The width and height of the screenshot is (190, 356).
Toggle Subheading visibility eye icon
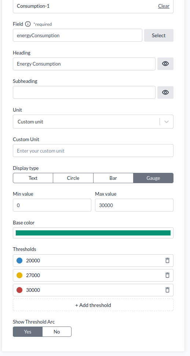[165, 93]
